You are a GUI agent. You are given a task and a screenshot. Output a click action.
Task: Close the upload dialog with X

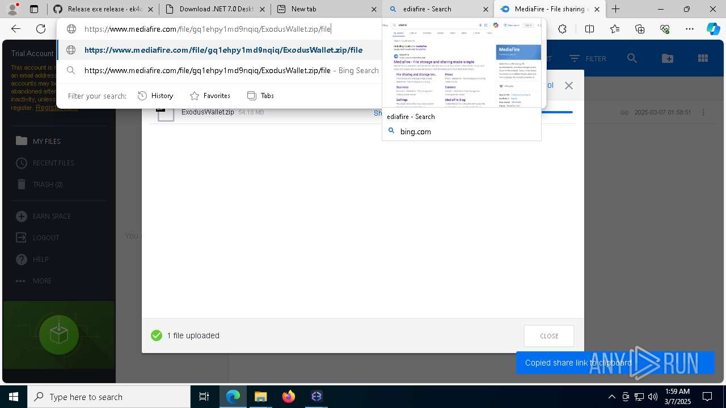[568, 86]
